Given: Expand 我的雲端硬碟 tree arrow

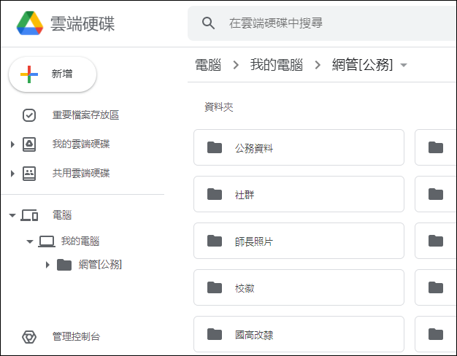Looking at the screenshot, I should click(12, 144).
